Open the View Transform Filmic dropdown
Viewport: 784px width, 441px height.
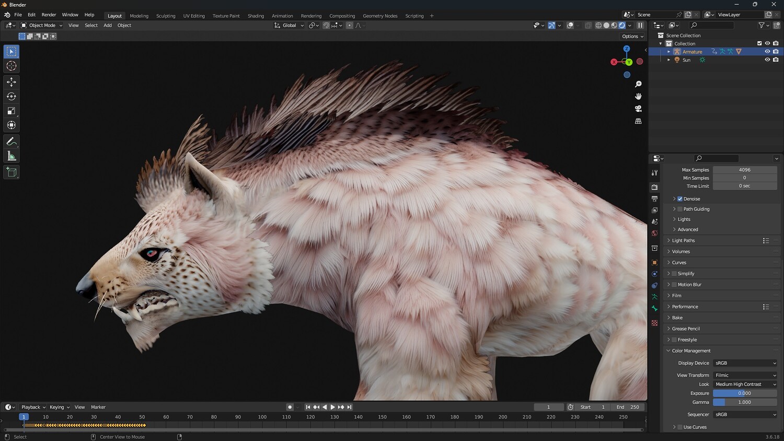[x=745, y=375]
